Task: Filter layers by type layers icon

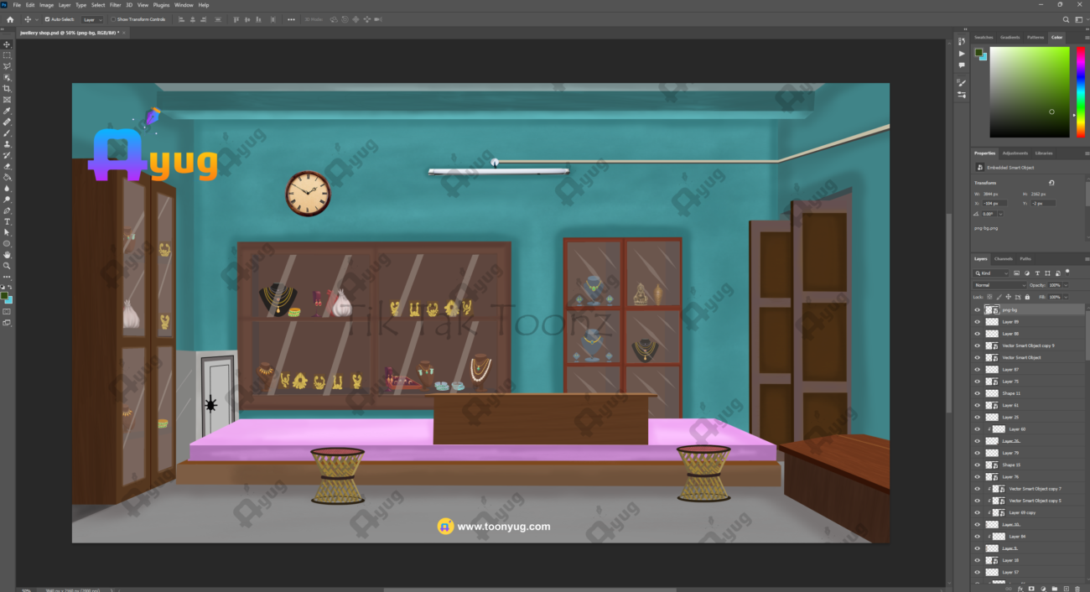Action: [x=1037, y=273]
